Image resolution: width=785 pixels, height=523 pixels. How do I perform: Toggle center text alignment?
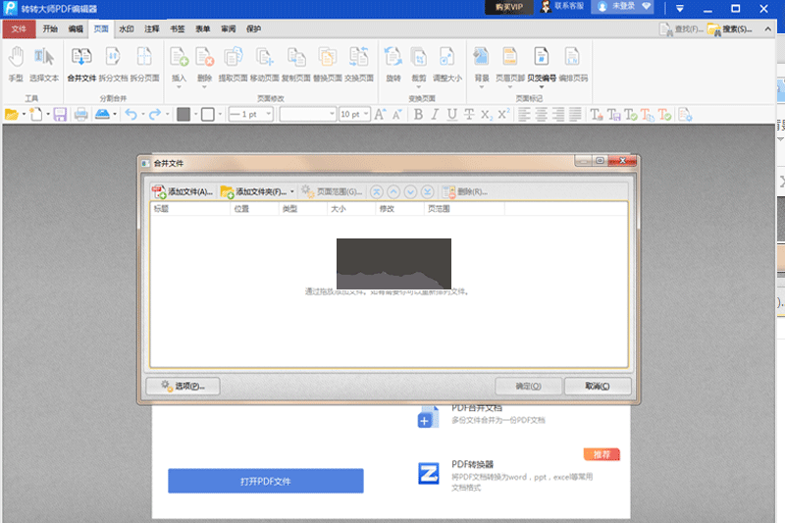542,115
